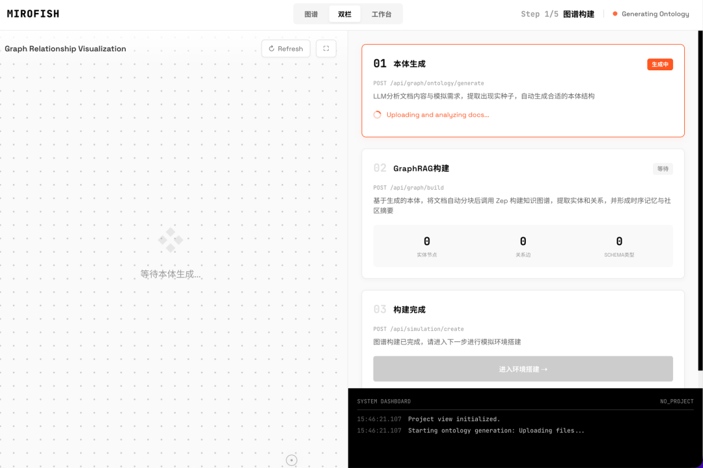Click the orange Generating Ontology status dot

[x=614, y=14]
